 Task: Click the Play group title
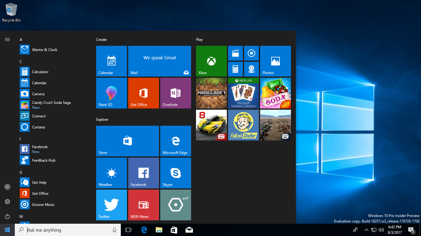(199, 40)
